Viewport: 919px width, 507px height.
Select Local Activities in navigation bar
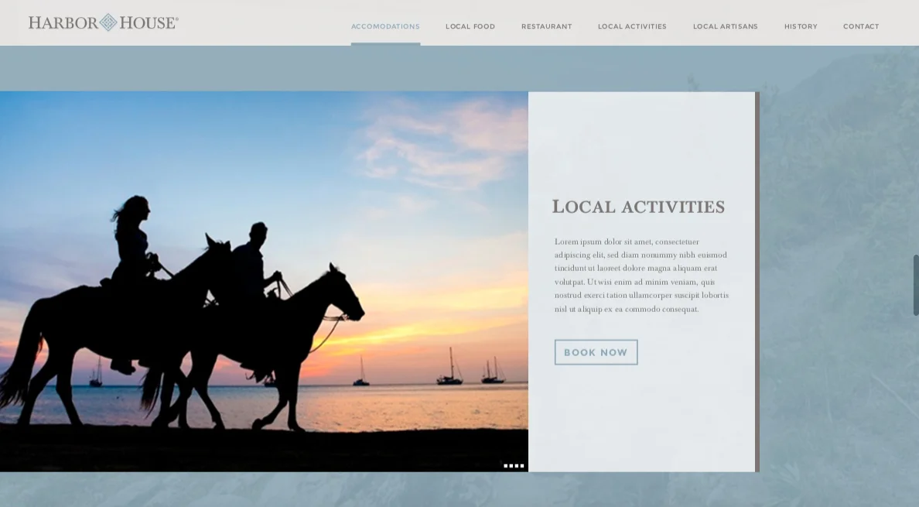point(633,26)
